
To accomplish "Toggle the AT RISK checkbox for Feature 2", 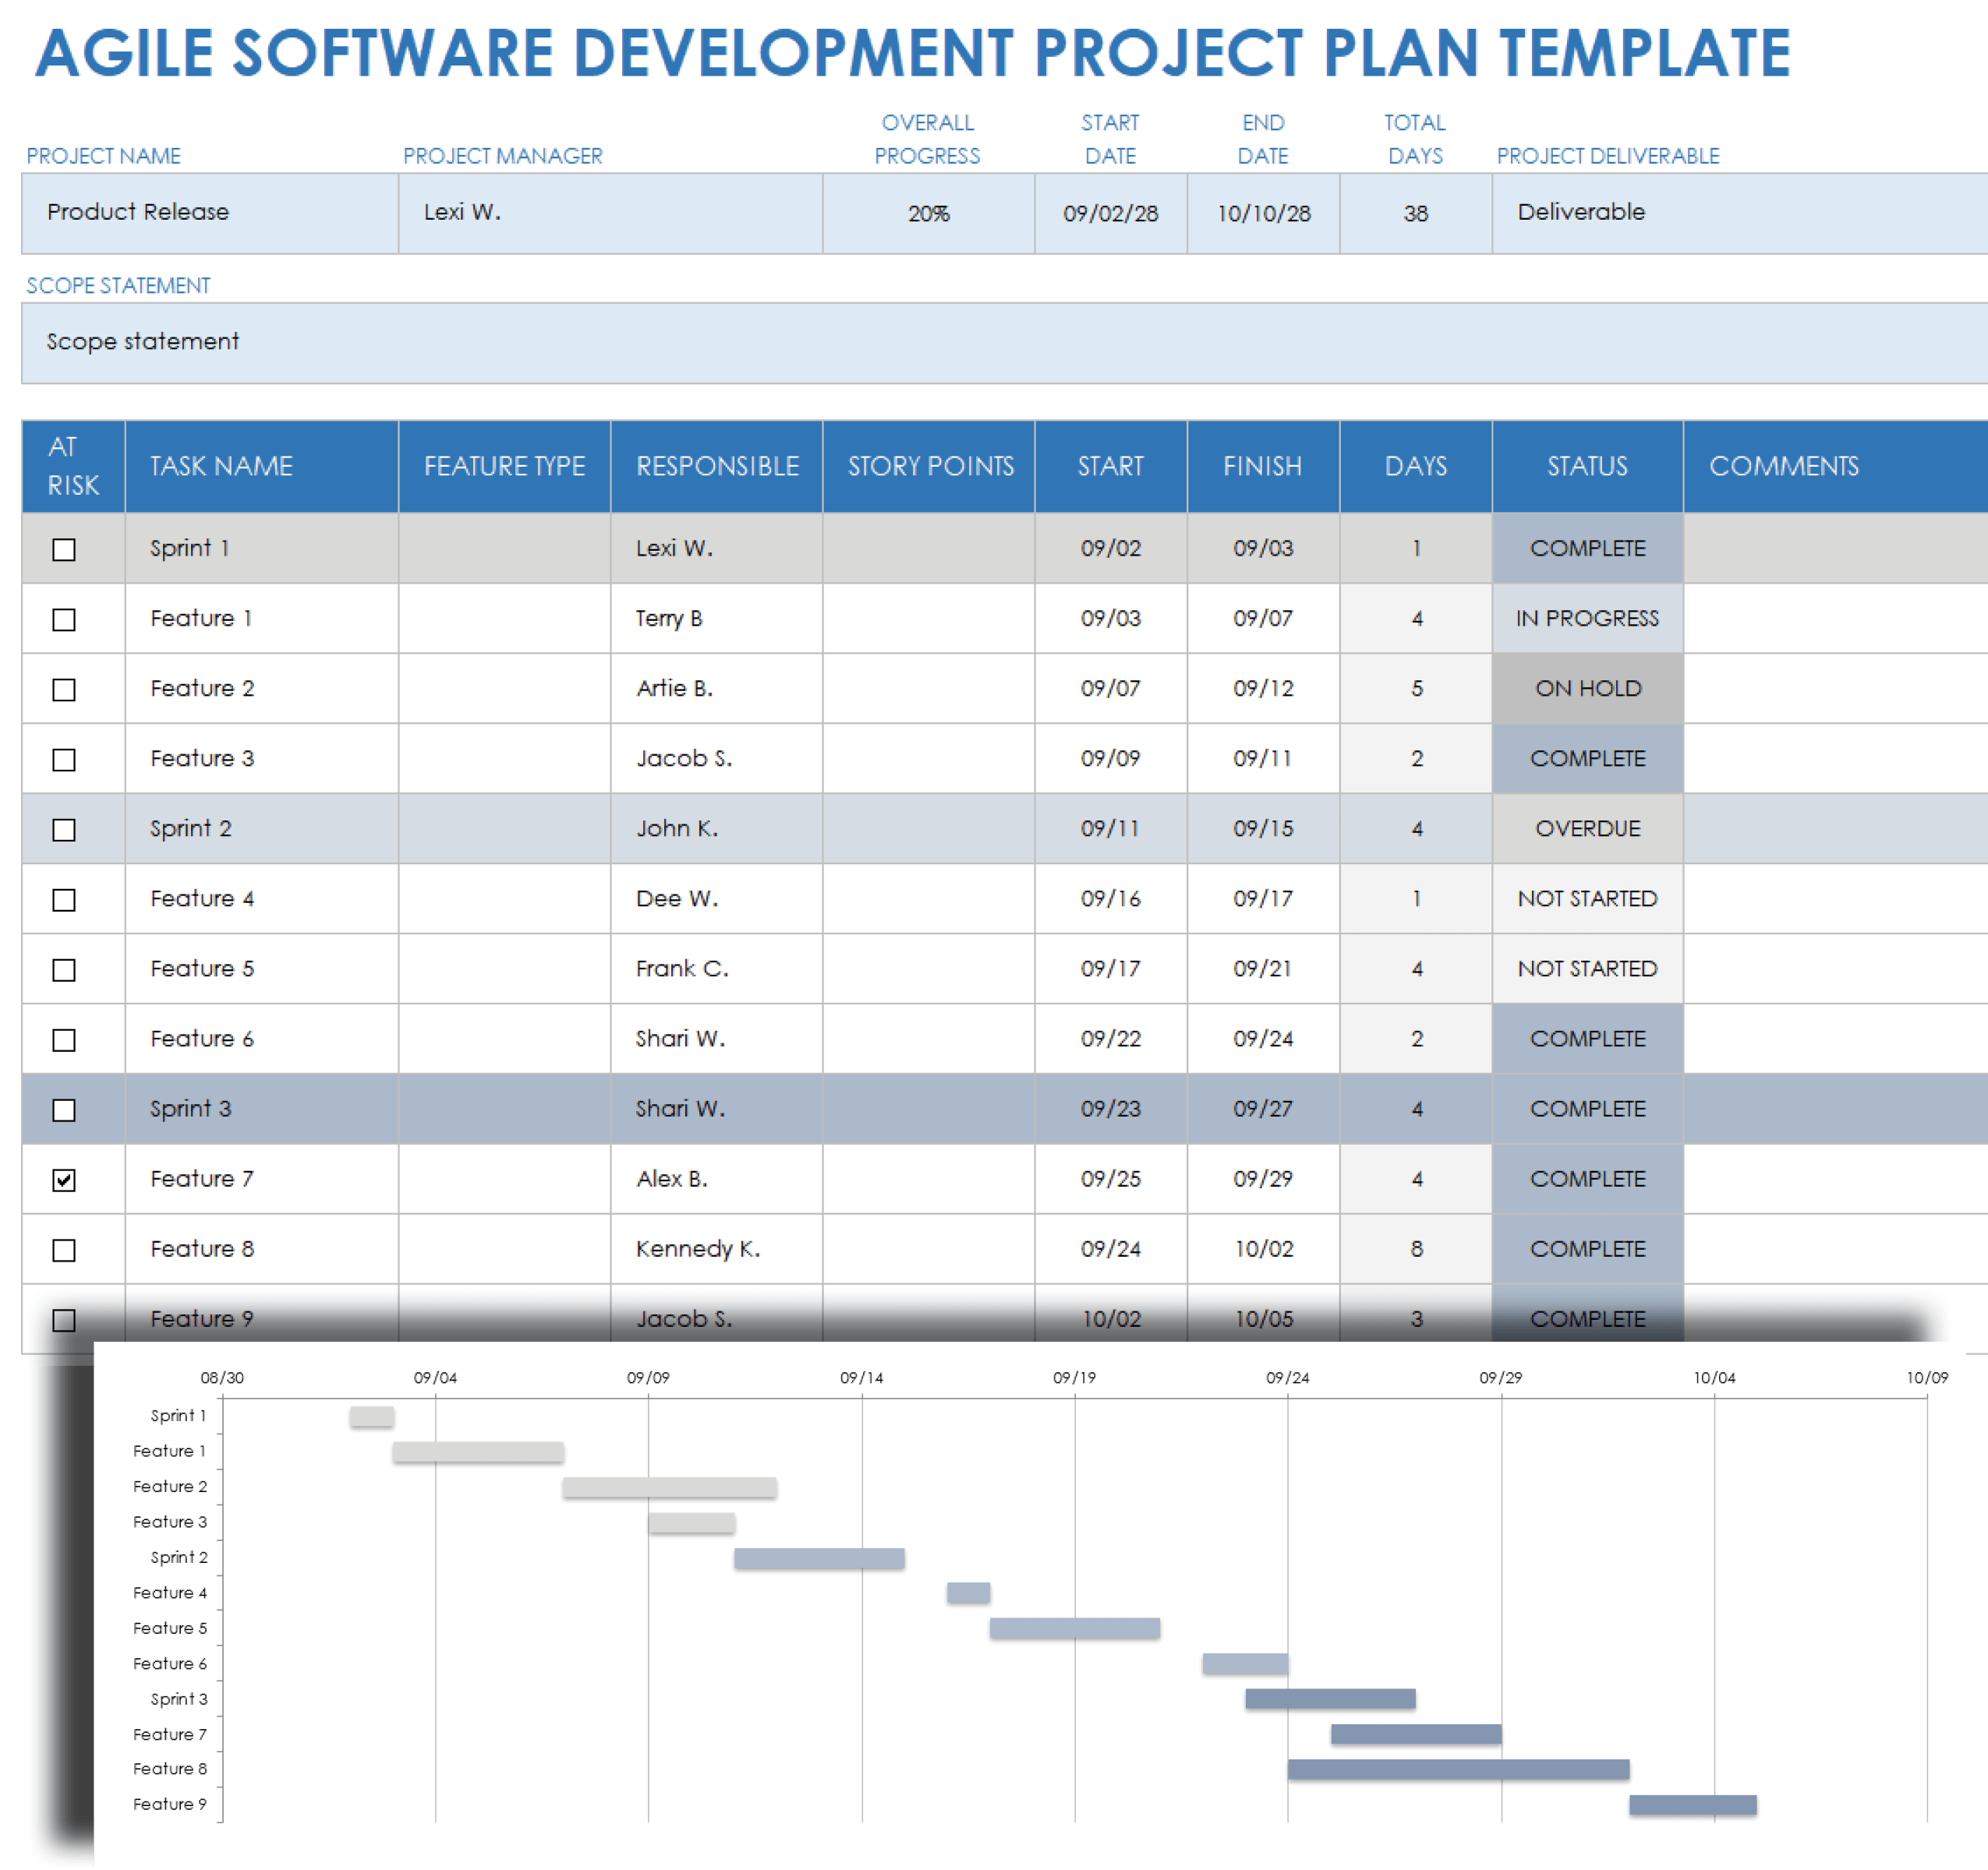I will click(63, 687).
